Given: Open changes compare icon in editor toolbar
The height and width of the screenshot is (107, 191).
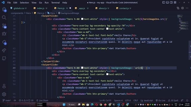Looking at the screenshot, I should tap(178, 8).
